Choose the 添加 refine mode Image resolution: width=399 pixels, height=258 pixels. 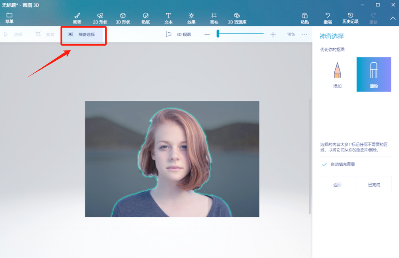coord(338,74)
